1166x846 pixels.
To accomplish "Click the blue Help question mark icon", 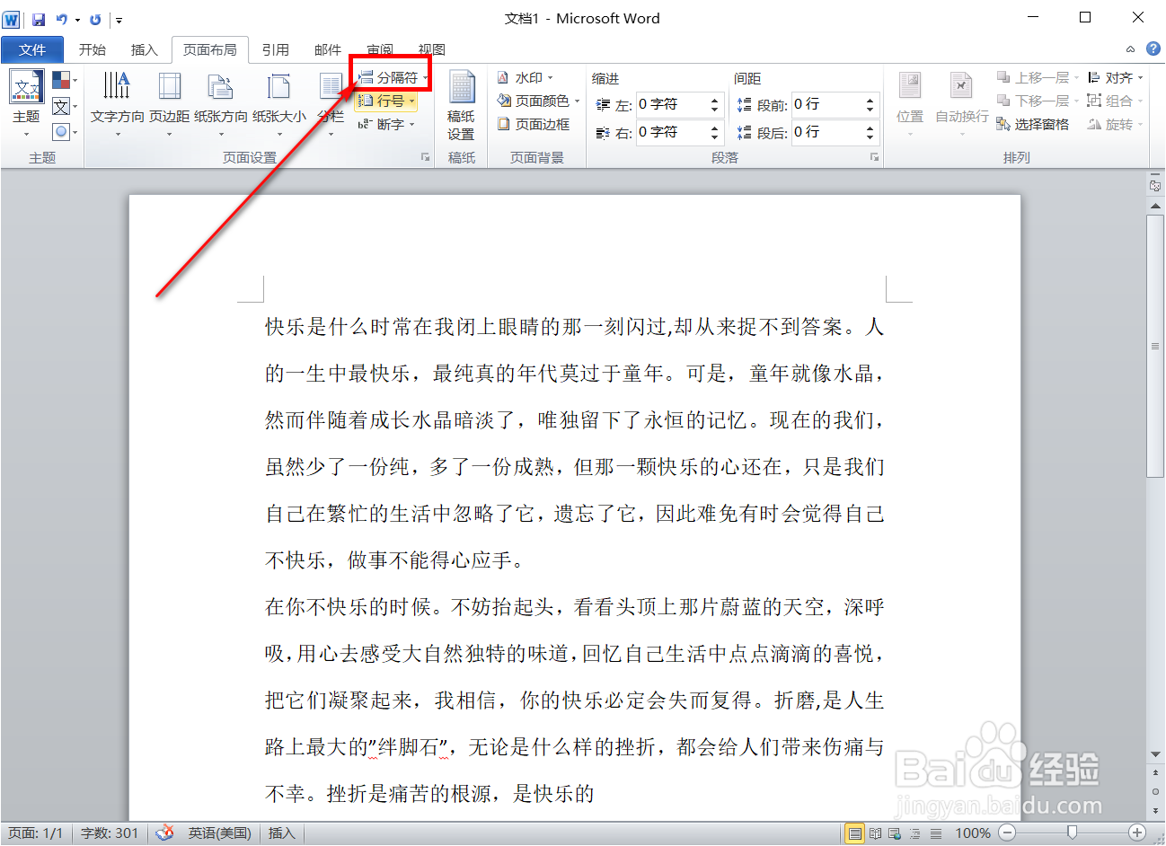I will click(x=1153, y=49).
